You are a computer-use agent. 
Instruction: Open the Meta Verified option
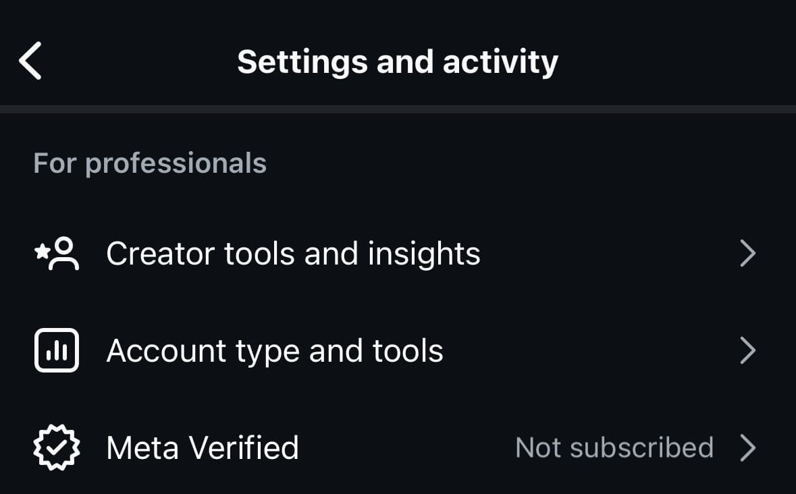click(x=398, y=448)
